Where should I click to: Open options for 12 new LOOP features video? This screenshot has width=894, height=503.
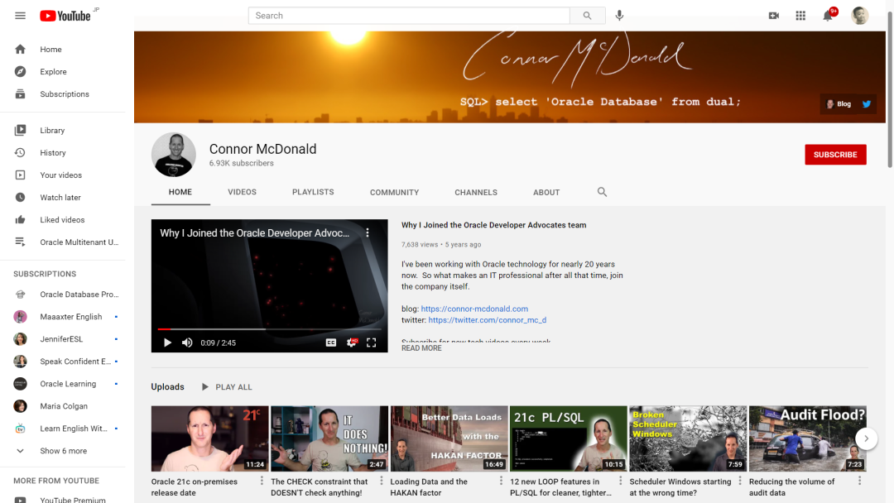[620, 481]
